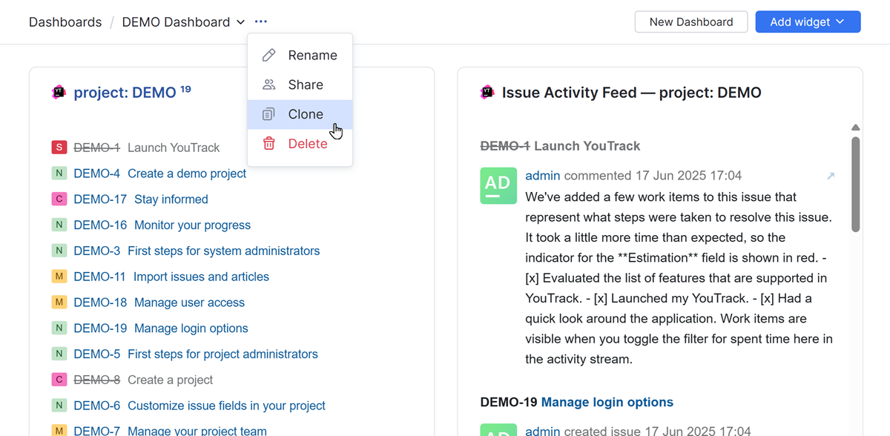
Task: Click the people icon beside Share
Action: pos(269,85)
